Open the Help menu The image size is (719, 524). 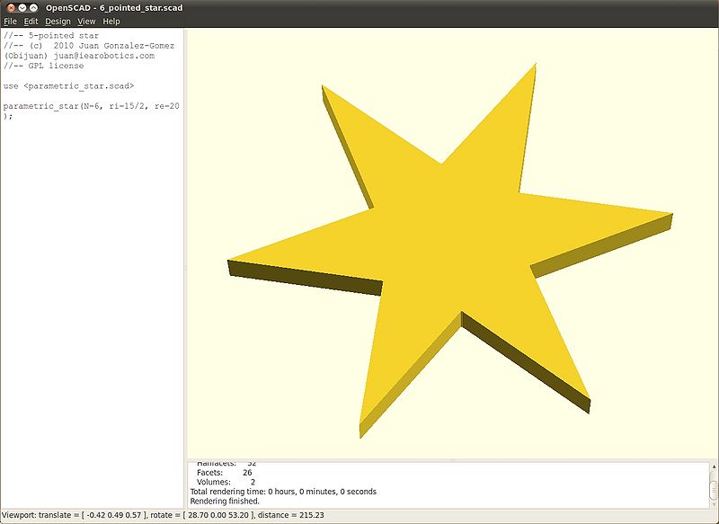111,21
